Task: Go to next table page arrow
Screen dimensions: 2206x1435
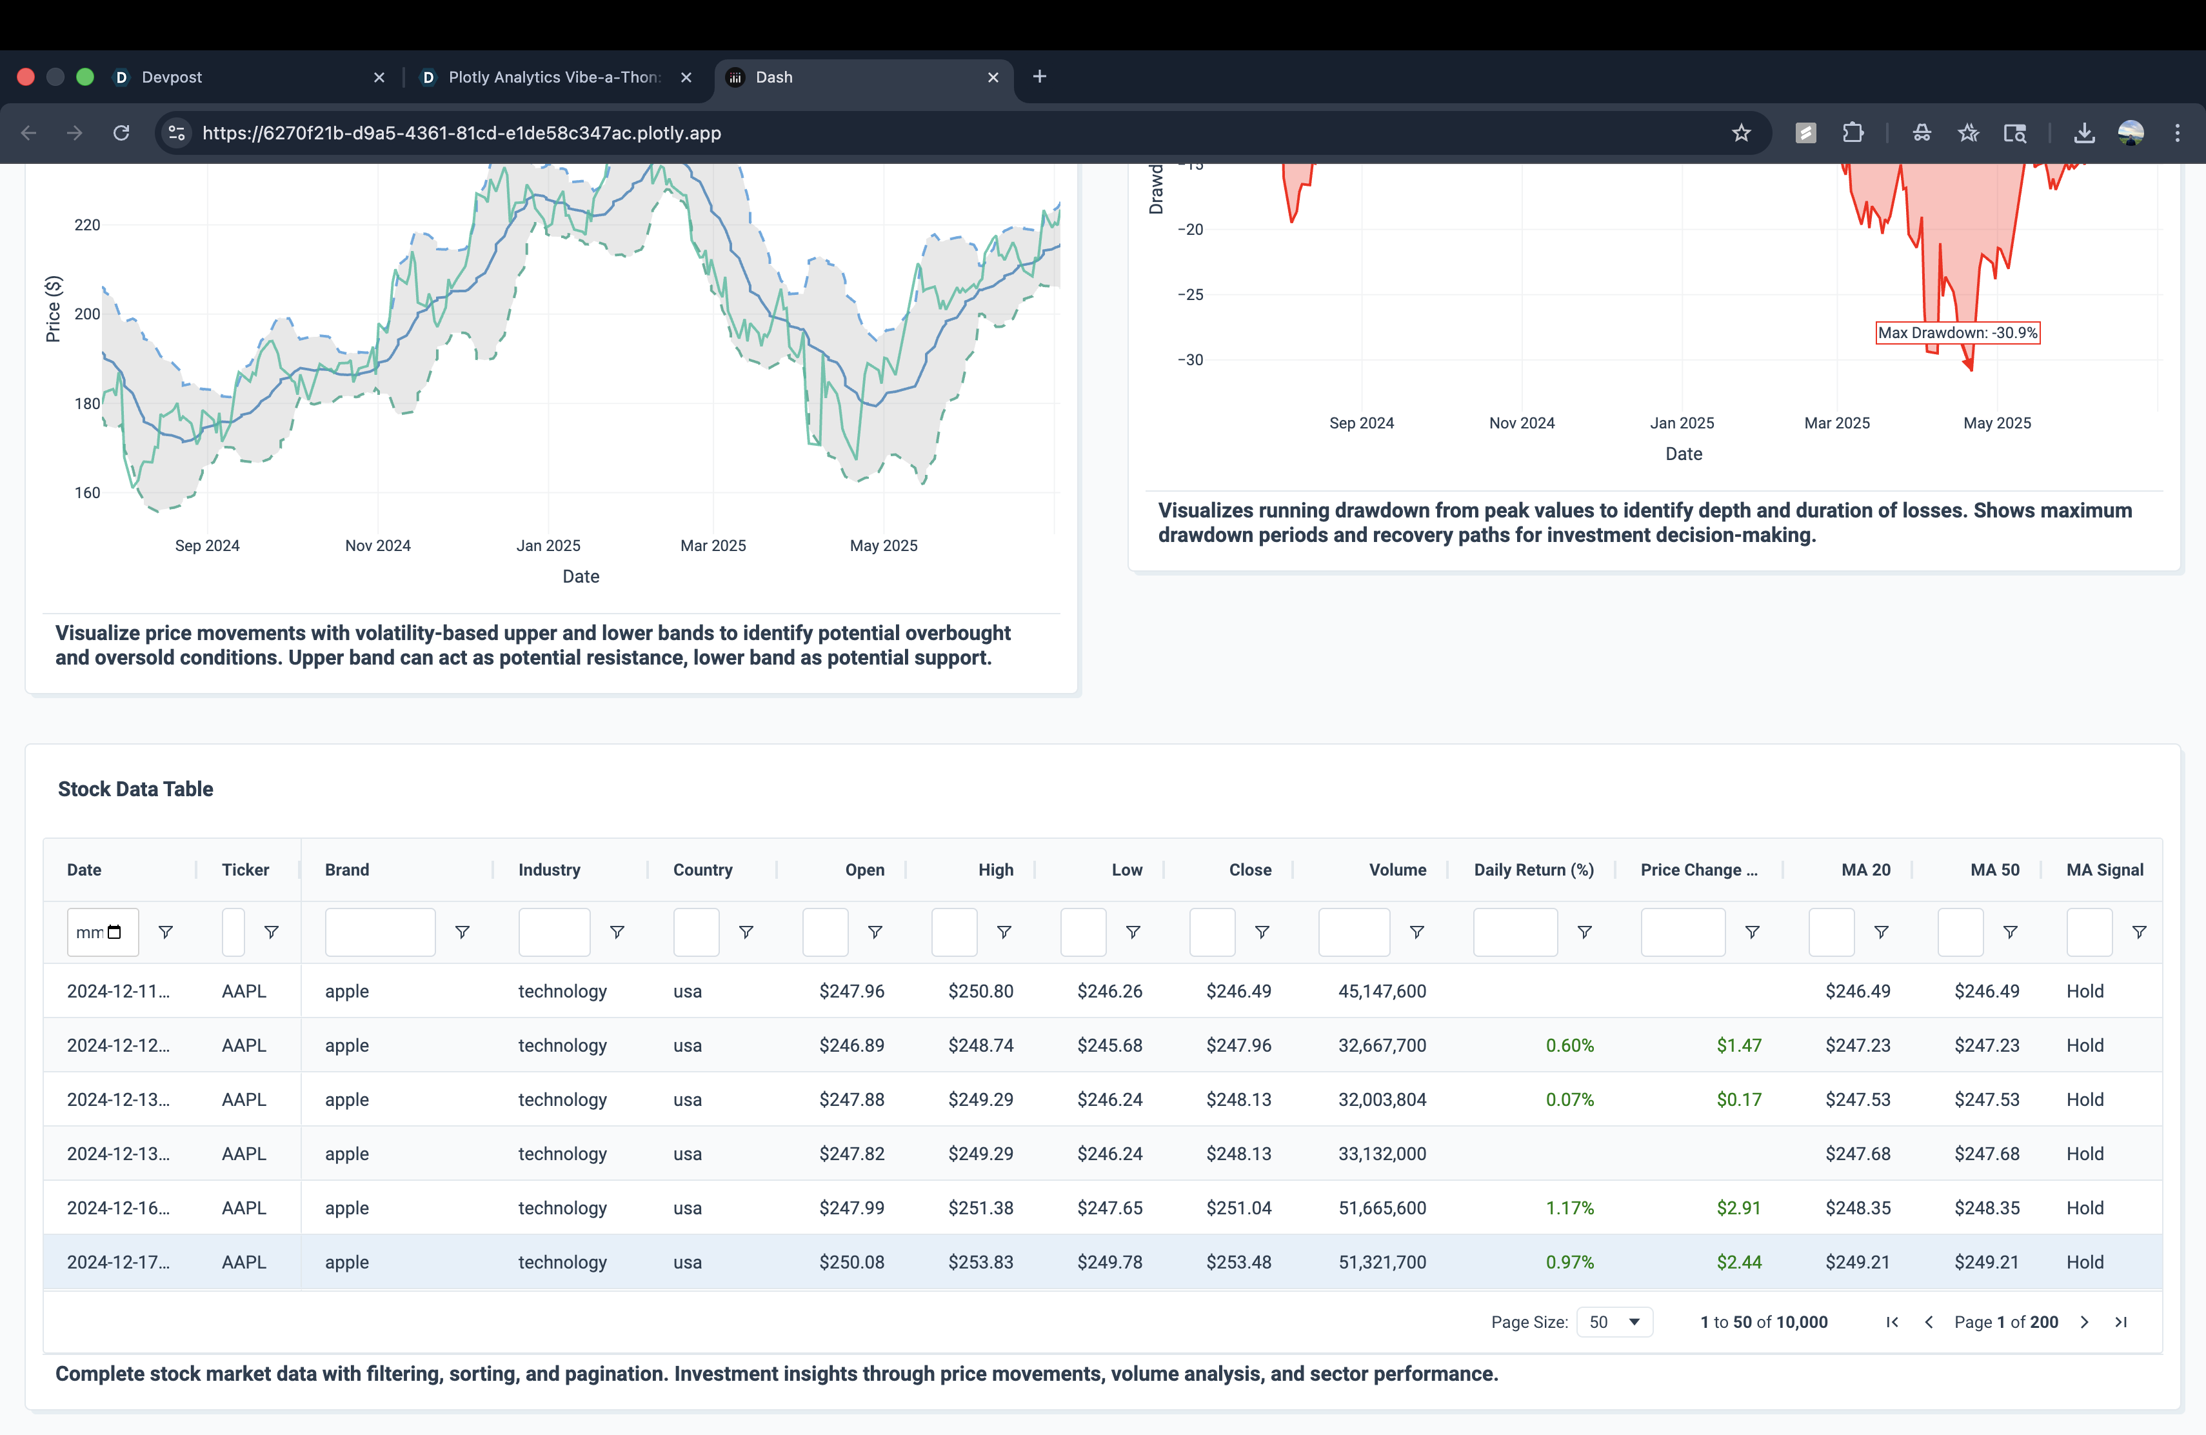Action: click(x=2083, y=1322)
